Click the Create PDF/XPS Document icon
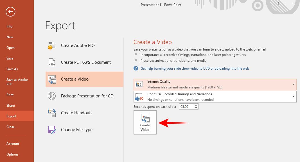The height and width of the screenshot is (162, 300). [52, 62]
